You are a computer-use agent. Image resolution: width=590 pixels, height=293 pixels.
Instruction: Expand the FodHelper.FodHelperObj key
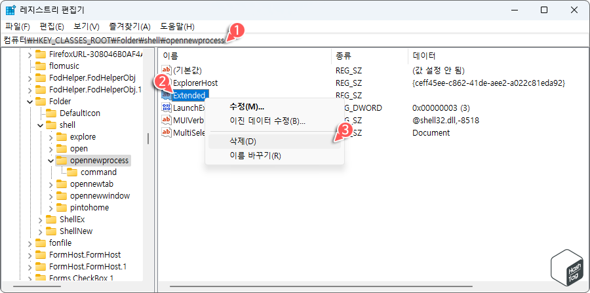(x=29, y=78)
